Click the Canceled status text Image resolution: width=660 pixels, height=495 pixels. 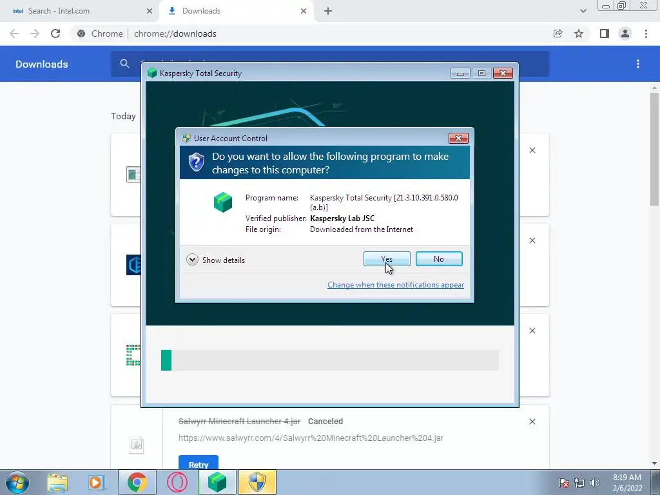pyautogui.click(x=325, y=422)
